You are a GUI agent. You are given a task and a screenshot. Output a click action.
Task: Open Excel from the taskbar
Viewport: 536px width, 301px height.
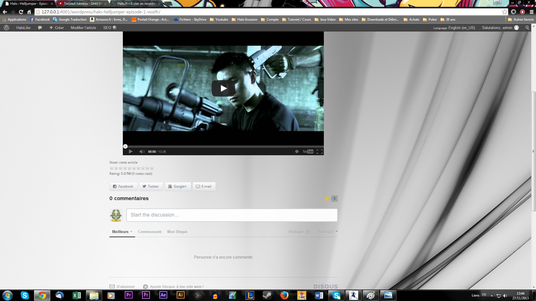(x=76, y=295)
